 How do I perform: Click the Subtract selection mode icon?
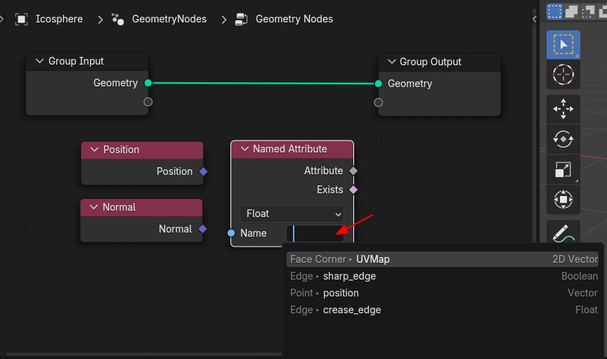[587, 11]
